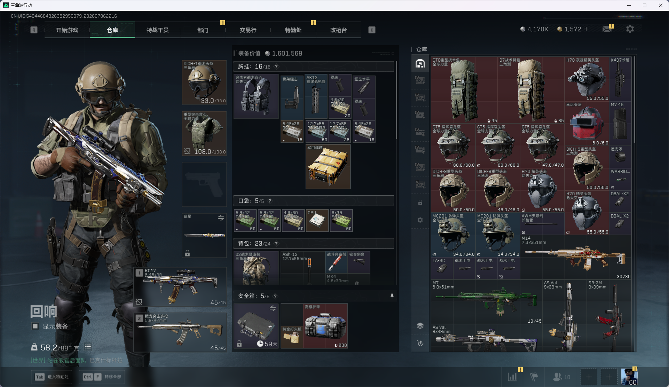The width and height of the screenshot is (669, 387).
Task: Switch to the 交易行 tab
Action: [x=248, y=30]
